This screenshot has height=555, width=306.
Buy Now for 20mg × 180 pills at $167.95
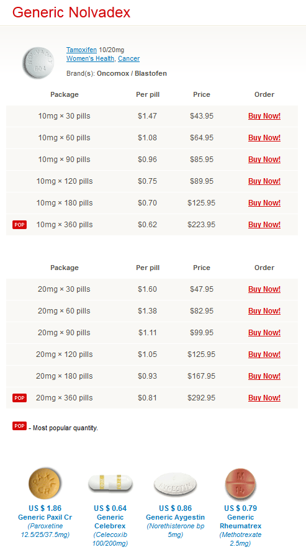point(264,376)
